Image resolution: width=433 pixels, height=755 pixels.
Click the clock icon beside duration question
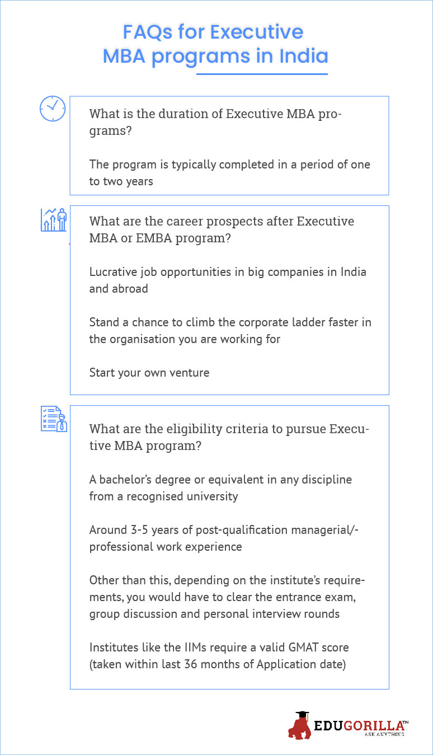[52, 109]
